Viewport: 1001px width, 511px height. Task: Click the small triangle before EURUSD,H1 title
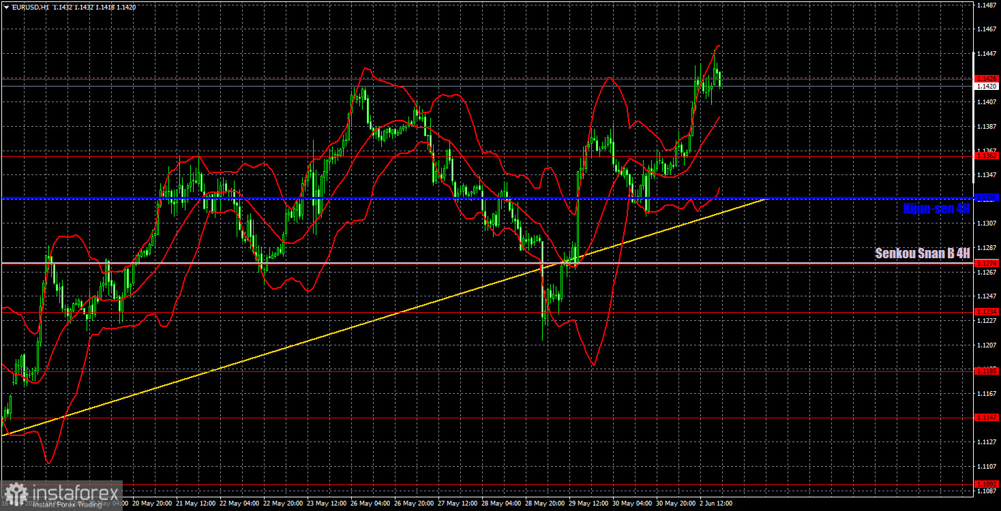tap(6, 7)
